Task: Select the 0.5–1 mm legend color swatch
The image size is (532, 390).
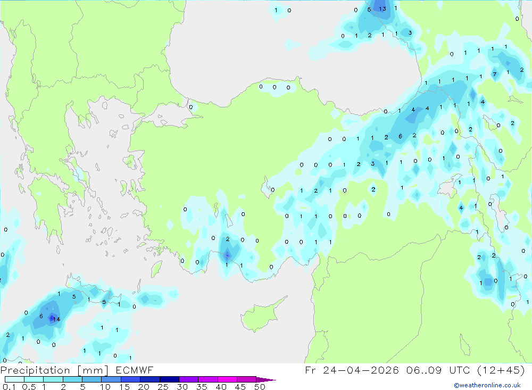Action: [x=34, y=379]
